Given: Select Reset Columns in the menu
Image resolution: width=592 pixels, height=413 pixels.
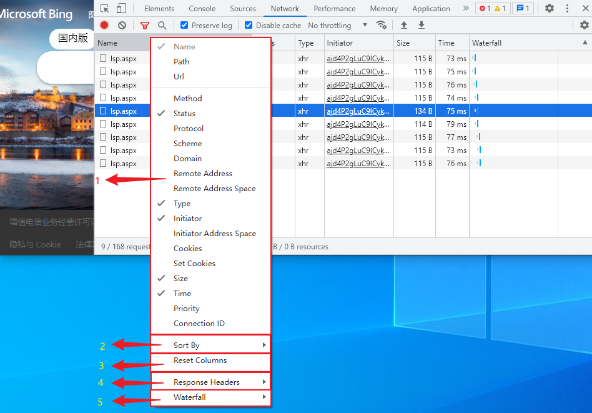Looking at the screenshot, I should pyautogui.click(x=200, y=361).
